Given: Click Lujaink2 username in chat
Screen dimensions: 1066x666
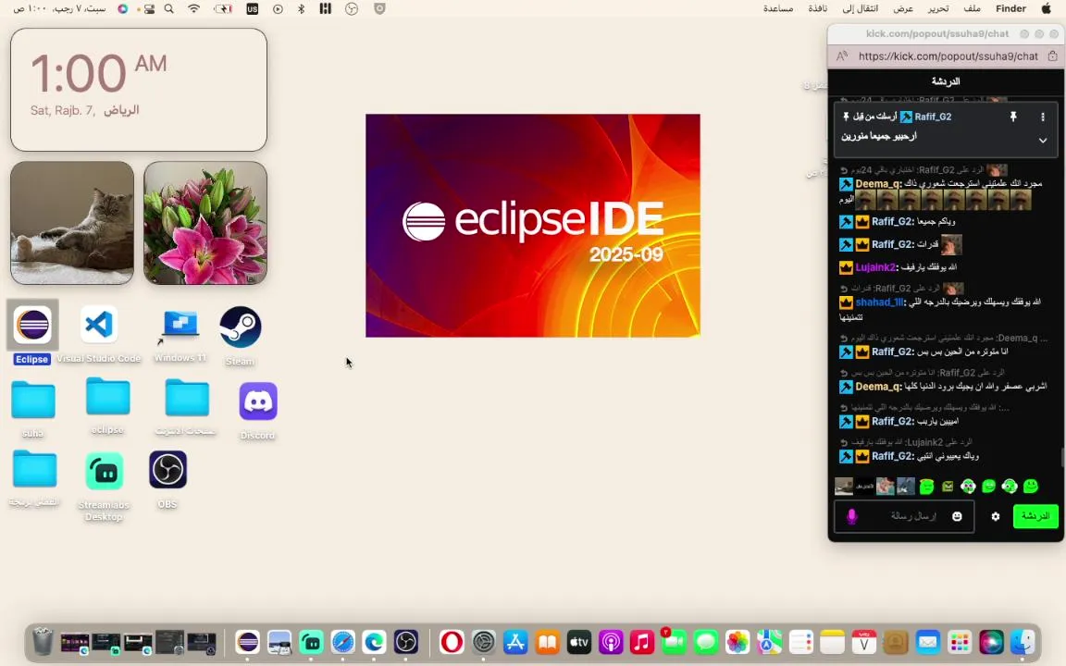Looking at the screenshot, I should (875, 267).
